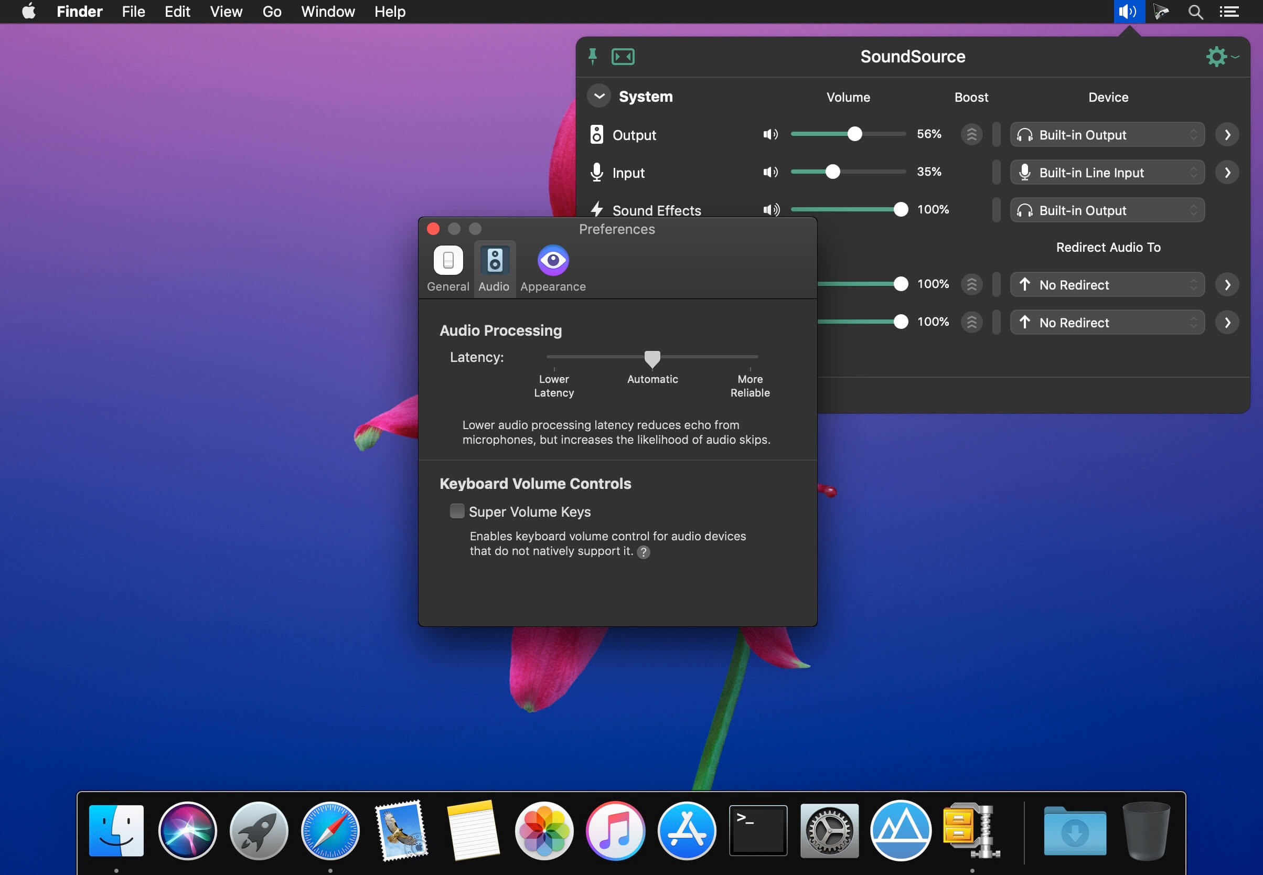Mute the Input volume speaker icon
The width and height of the screenshot is (1263, 875).
point(770,172)
